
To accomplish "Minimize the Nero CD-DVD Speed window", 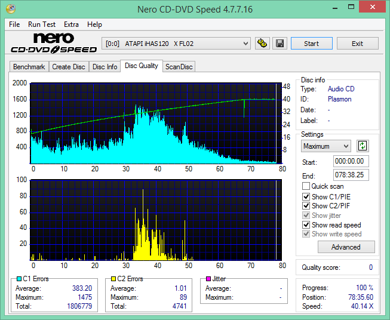I will click(x=335, y=8).
